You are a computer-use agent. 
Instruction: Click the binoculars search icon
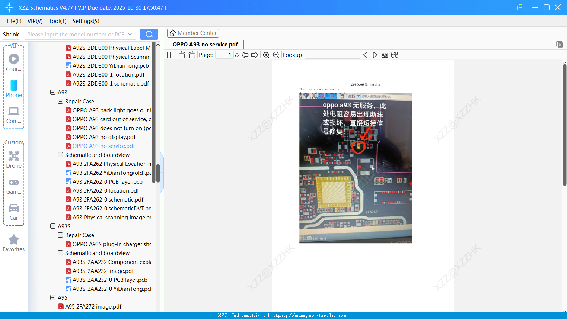(395, 55)
